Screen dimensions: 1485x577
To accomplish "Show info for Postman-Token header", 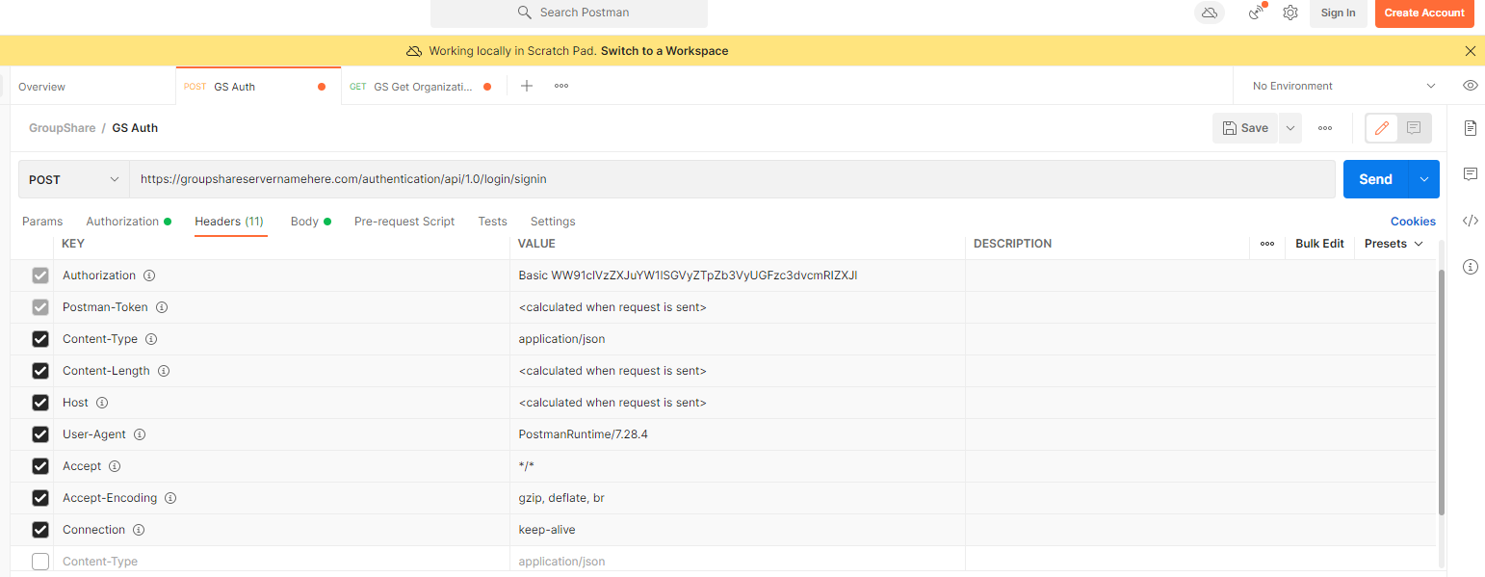I will click(162, 307).
